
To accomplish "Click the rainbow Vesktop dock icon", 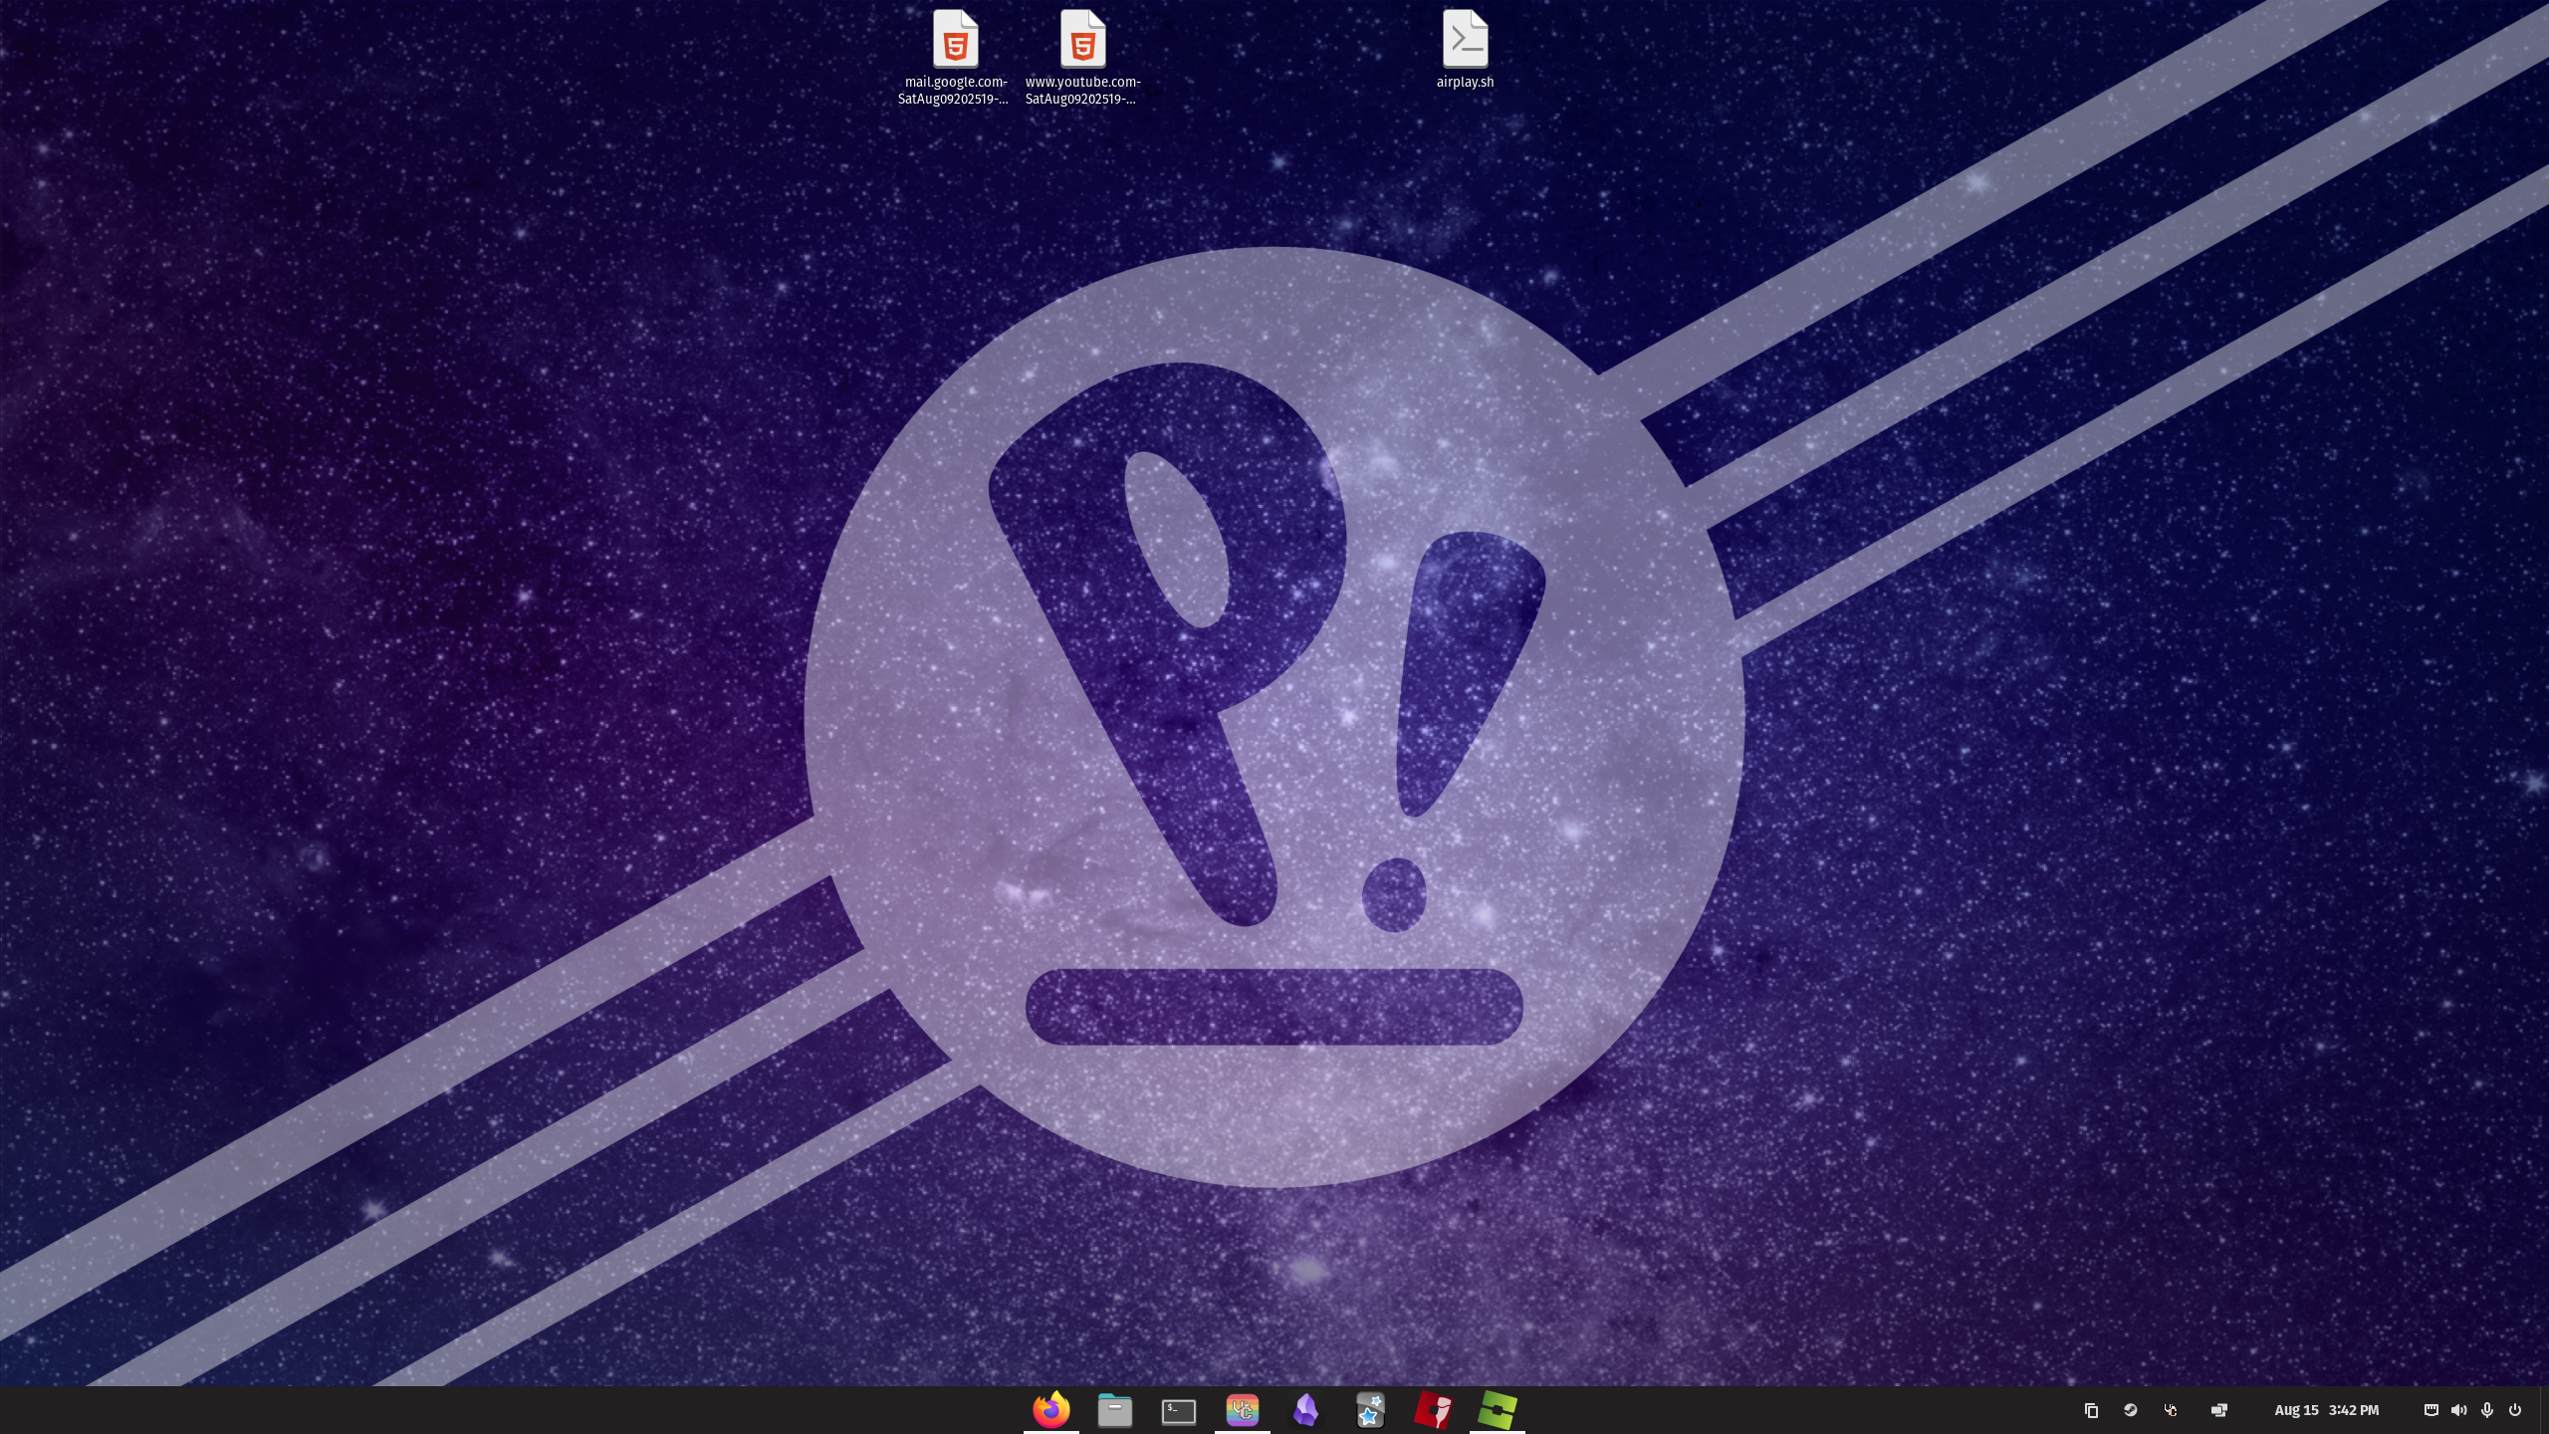I will coord(1242,1410).
